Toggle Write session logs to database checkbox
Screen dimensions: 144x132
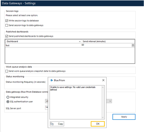7,21
